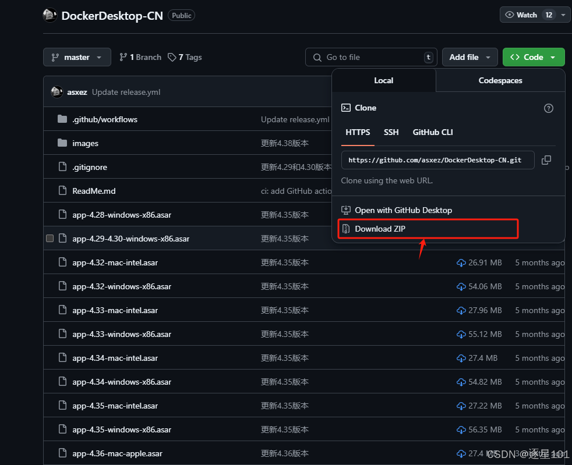Open the 更新4.36版本 commit message
The image size is (572, 465).
284,454
